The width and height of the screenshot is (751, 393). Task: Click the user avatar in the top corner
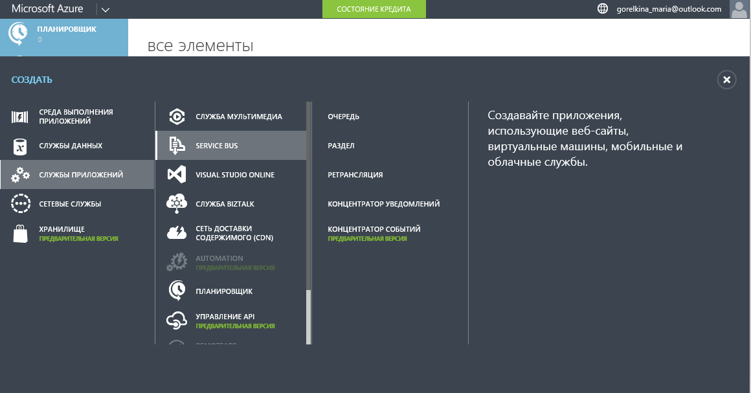[x=739, y=9]
